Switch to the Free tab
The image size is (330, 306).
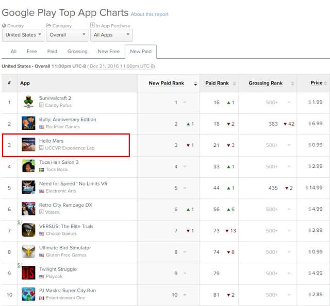32,52
